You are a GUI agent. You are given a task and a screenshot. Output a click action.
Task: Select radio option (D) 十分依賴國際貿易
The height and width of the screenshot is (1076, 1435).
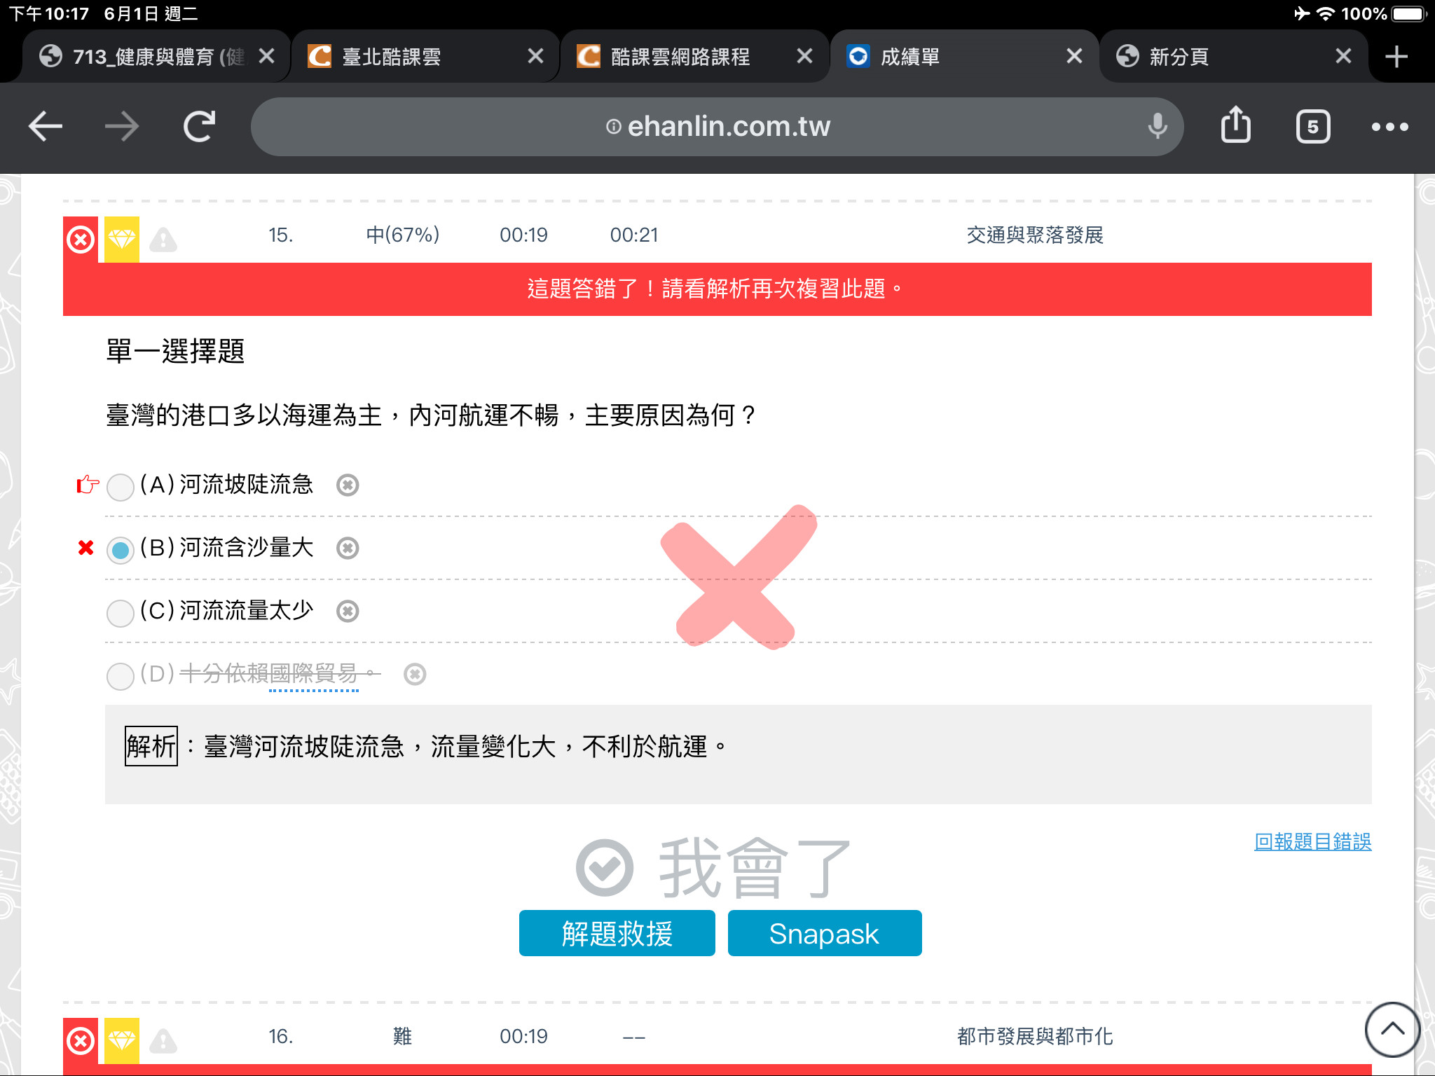click(x=121, y=676)
